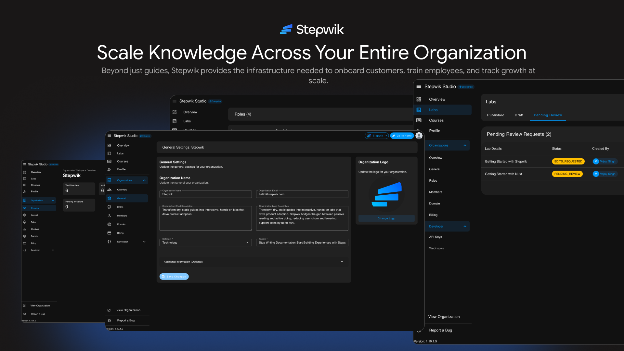This screenshot has height=351, width=624.
Task: Switch to the Pending Review tab
Action: point(548,115)
